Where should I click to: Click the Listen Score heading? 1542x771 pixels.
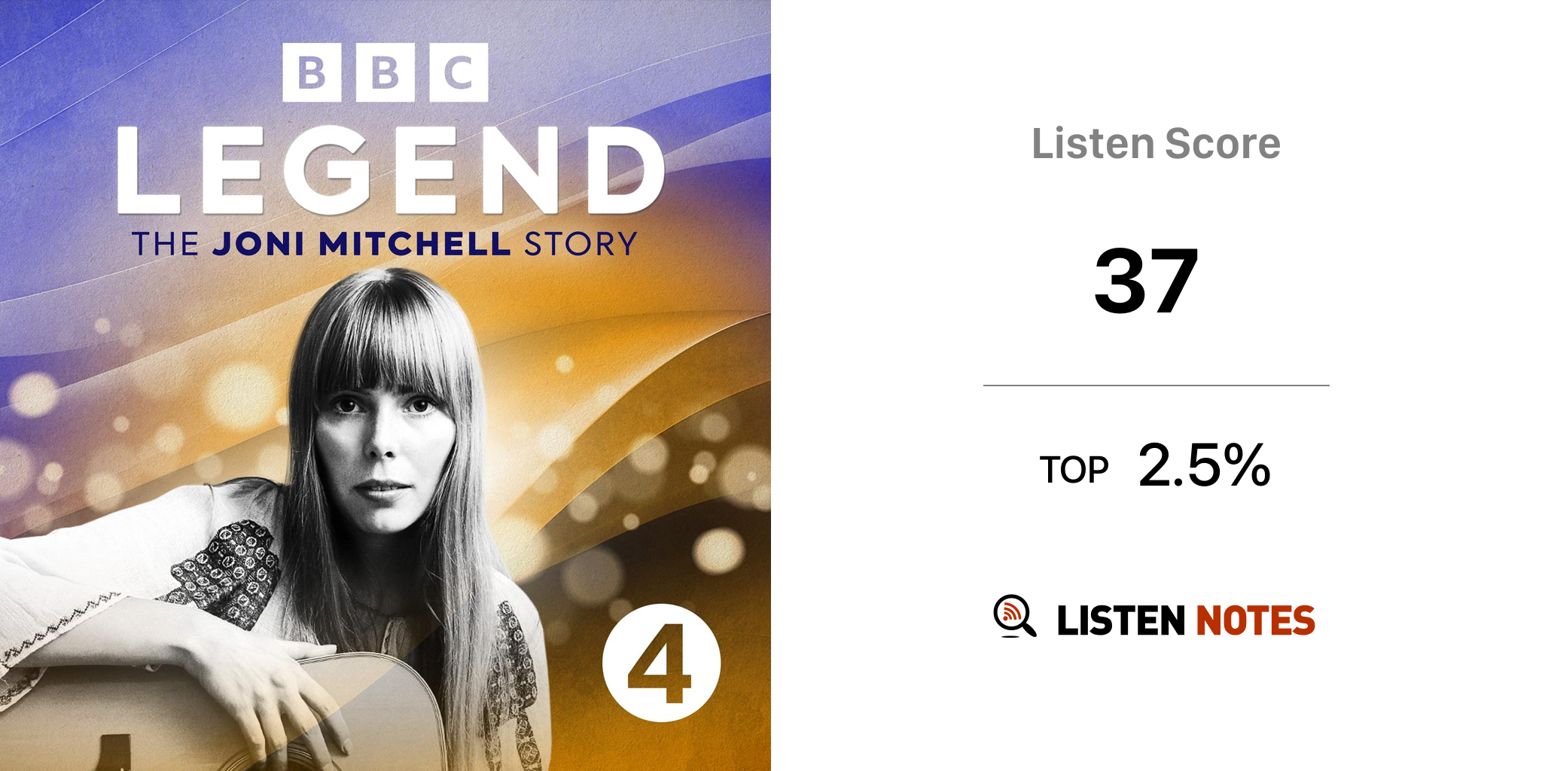click(x=1156, y=144)
